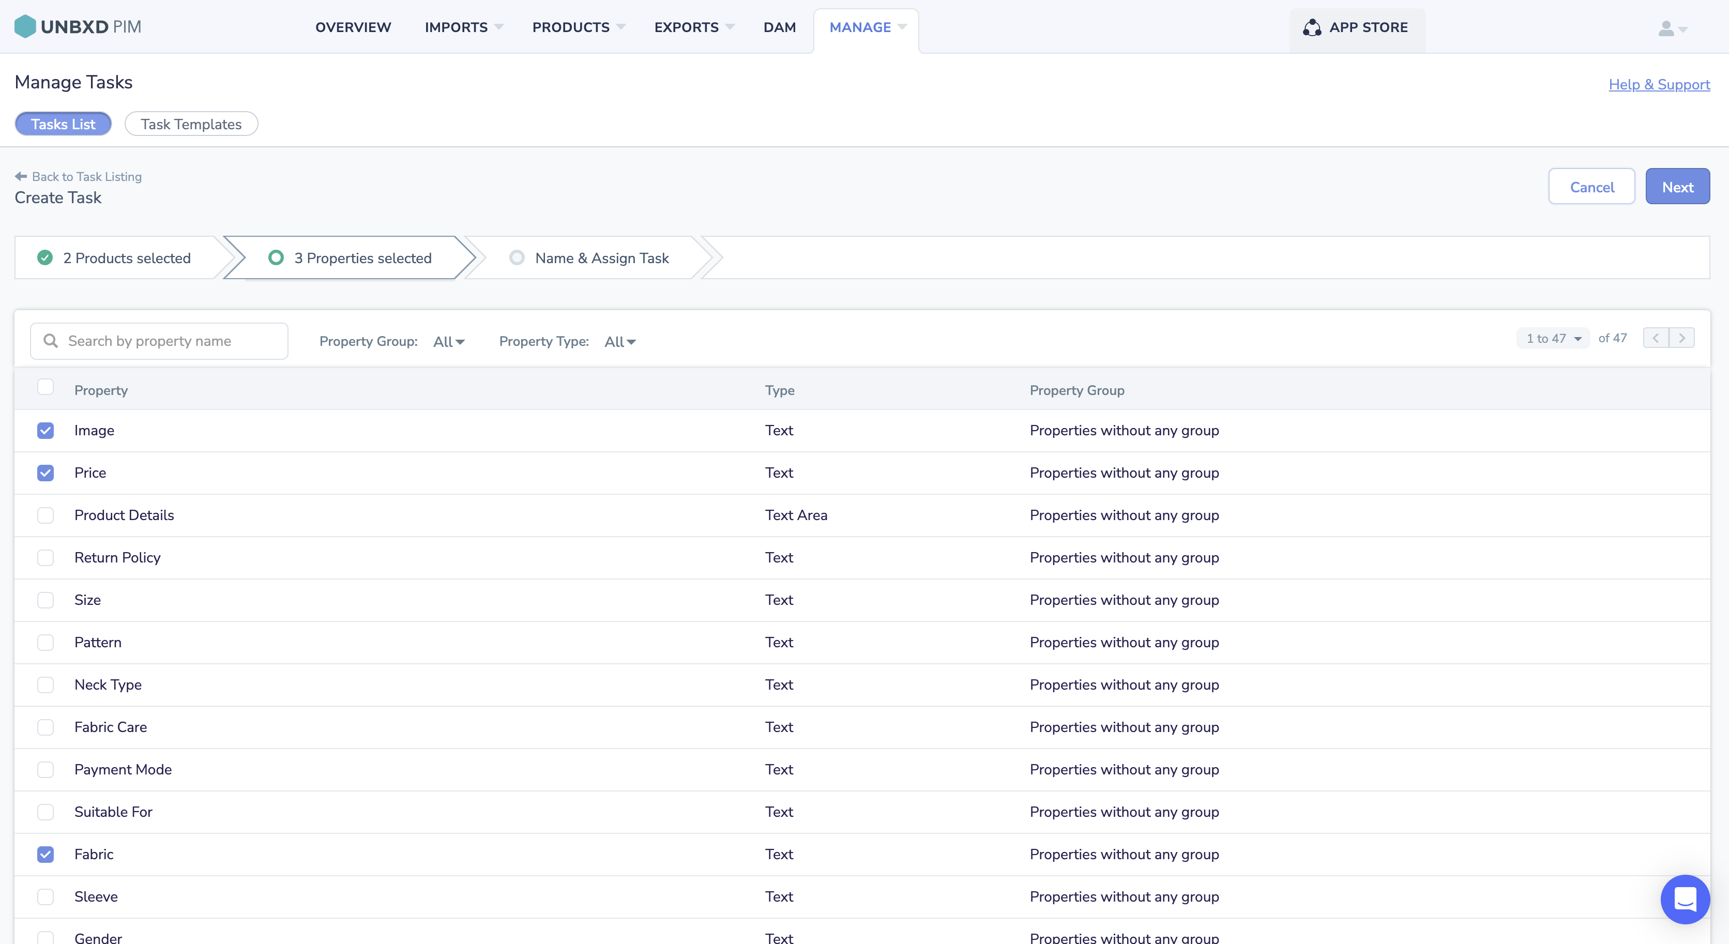
Task: Check the Product Details checkbox
Action: [x=45, y=515]
